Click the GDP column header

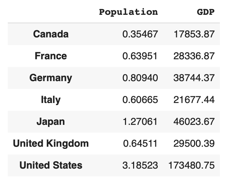pyautogui.click(x=205, y=12)
